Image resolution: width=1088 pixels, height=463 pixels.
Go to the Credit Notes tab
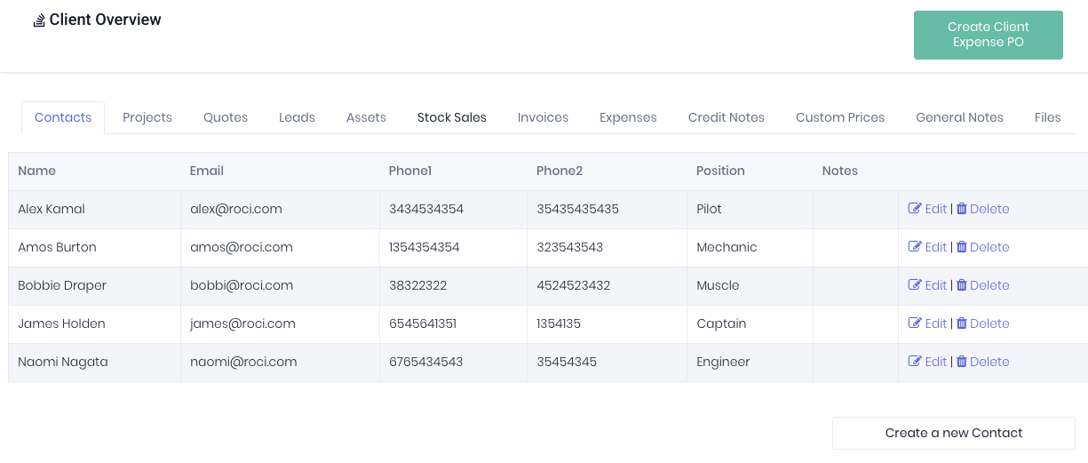point(726,117)
